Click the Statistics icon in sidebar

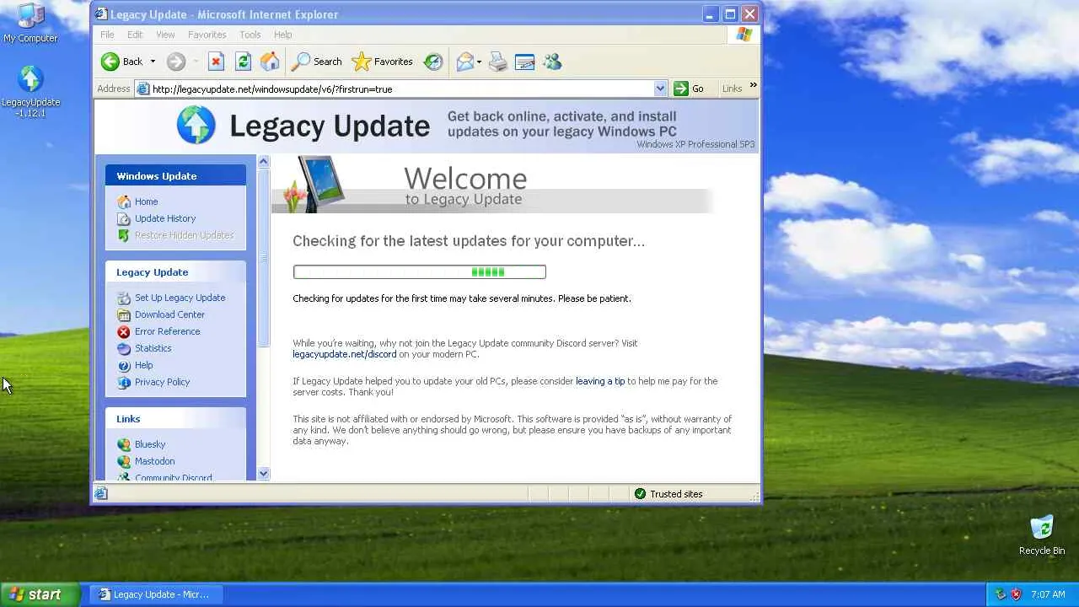(124, 348)
